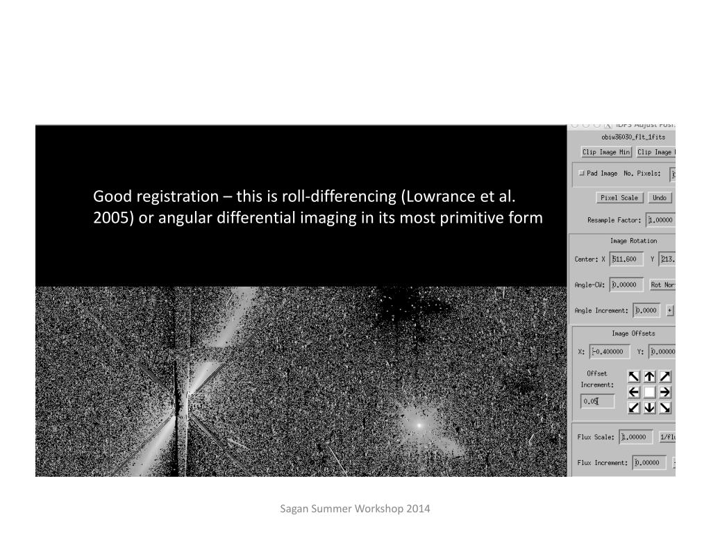Screen dimensions: 711x533
Task: Click the up arrow offset button
Action: [649, 377]
